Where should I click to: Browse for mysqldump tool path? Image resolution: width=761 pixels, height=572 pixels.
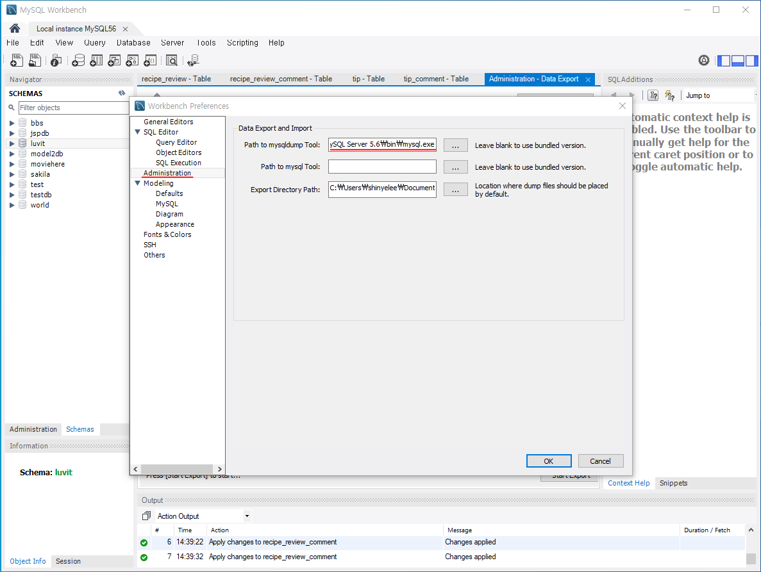455,145
